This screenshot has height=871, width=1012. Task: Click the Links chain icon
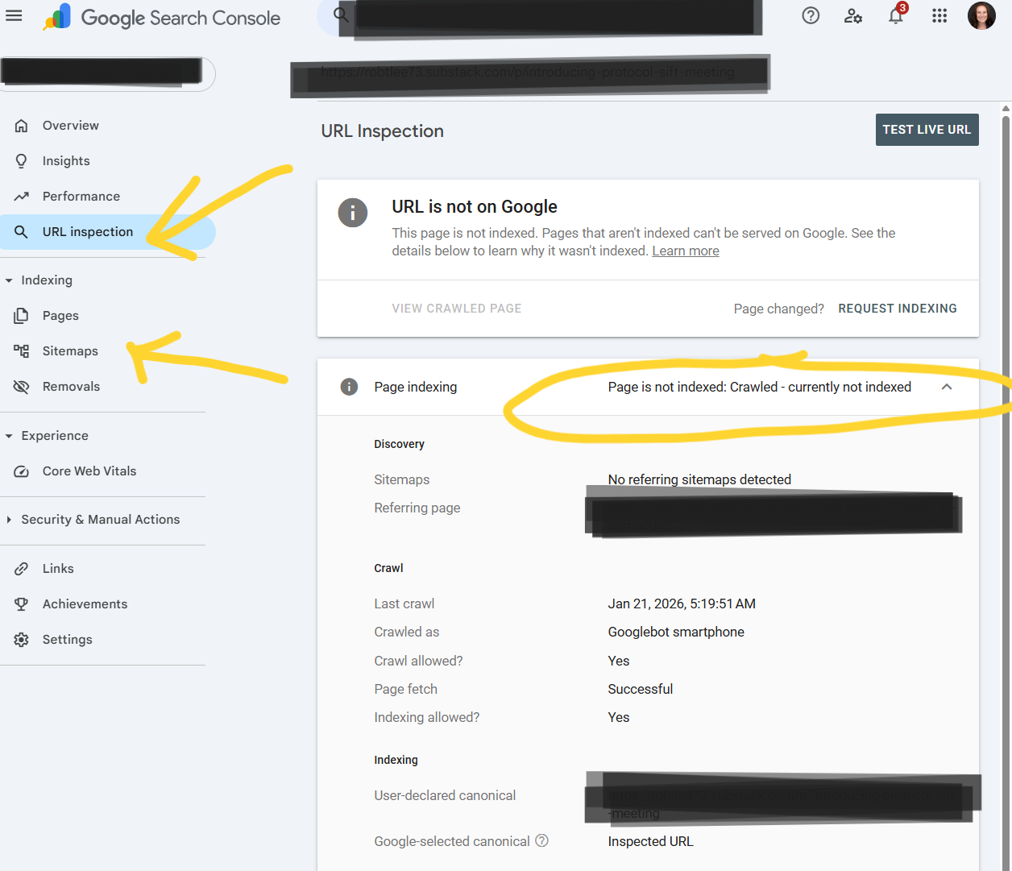click(22, 569)
